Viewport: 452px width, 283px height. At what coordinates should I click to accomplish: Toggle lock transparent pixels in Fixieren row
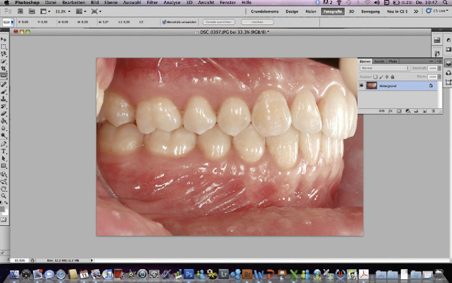click(x=375, y=77)
